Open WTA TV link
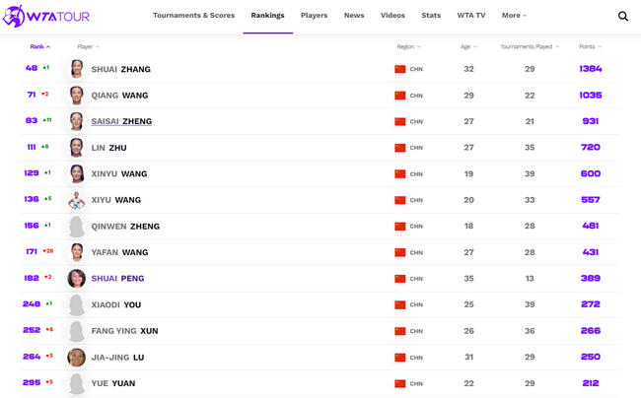This screenshot has height=398, width=641. tap(471, 15)
